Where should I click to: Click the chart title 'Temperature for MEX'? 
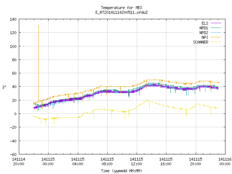(121, 8)
